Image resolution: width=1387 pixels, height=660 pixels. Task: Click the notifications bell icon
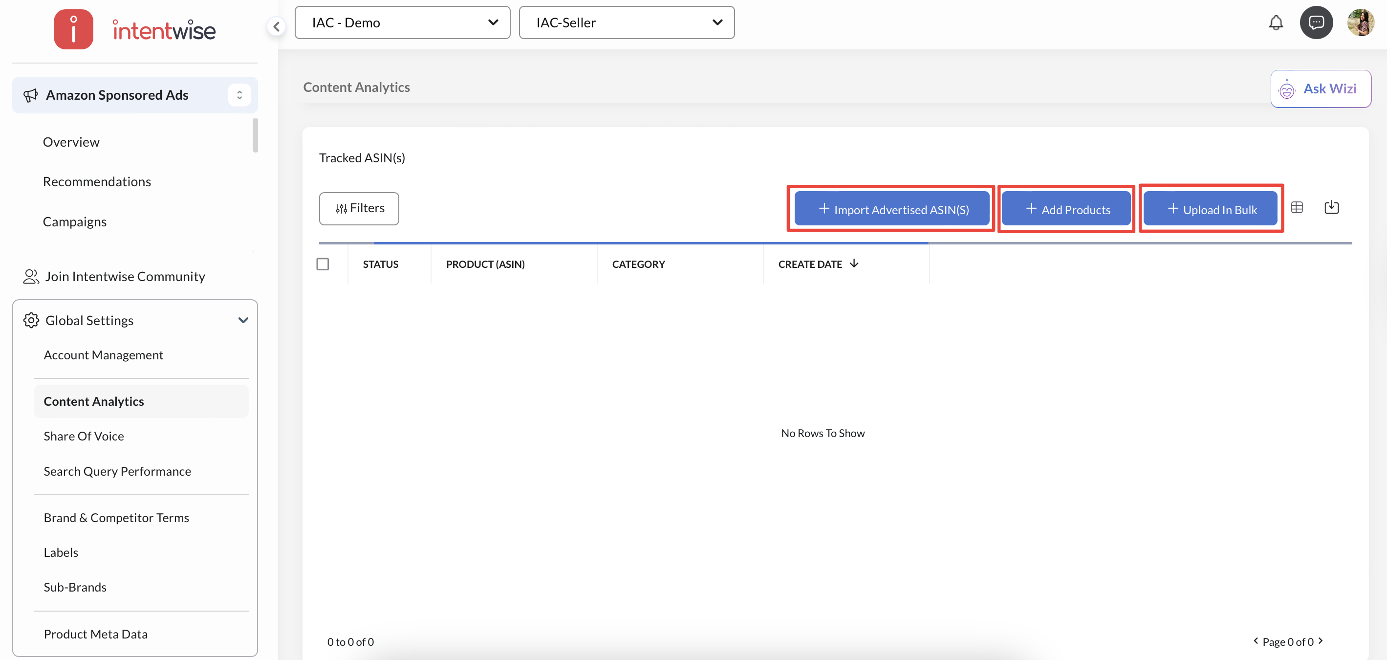tap(1276, 22)
